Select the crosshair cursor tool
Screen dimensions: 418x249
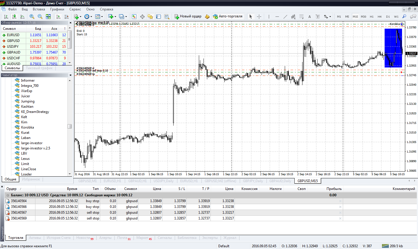[x=259, y=17]
